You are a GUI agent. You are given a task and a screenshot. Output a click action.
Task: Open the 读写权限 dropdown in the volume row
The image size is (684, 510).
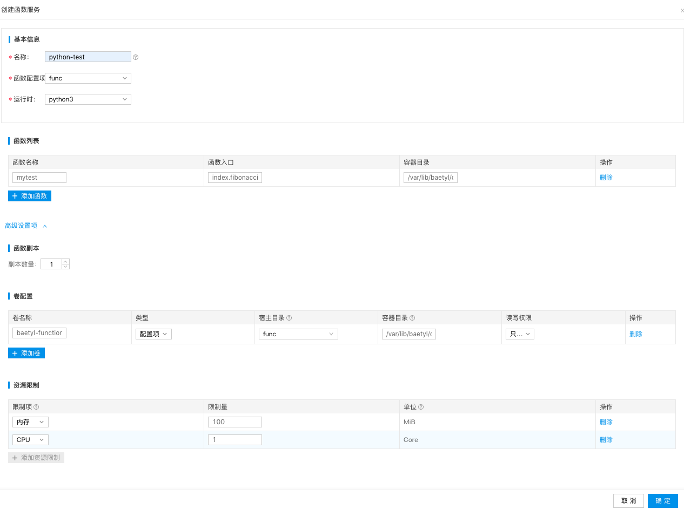point(520,334)
